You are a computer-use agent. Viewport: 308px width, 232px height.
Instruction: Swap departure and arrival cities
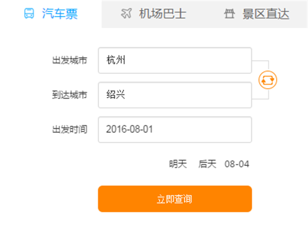point(268,80)
